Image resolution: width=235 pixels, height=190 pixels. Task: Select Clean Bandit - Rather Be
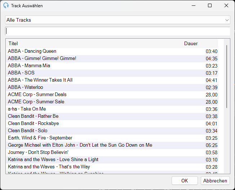point(112,116)
